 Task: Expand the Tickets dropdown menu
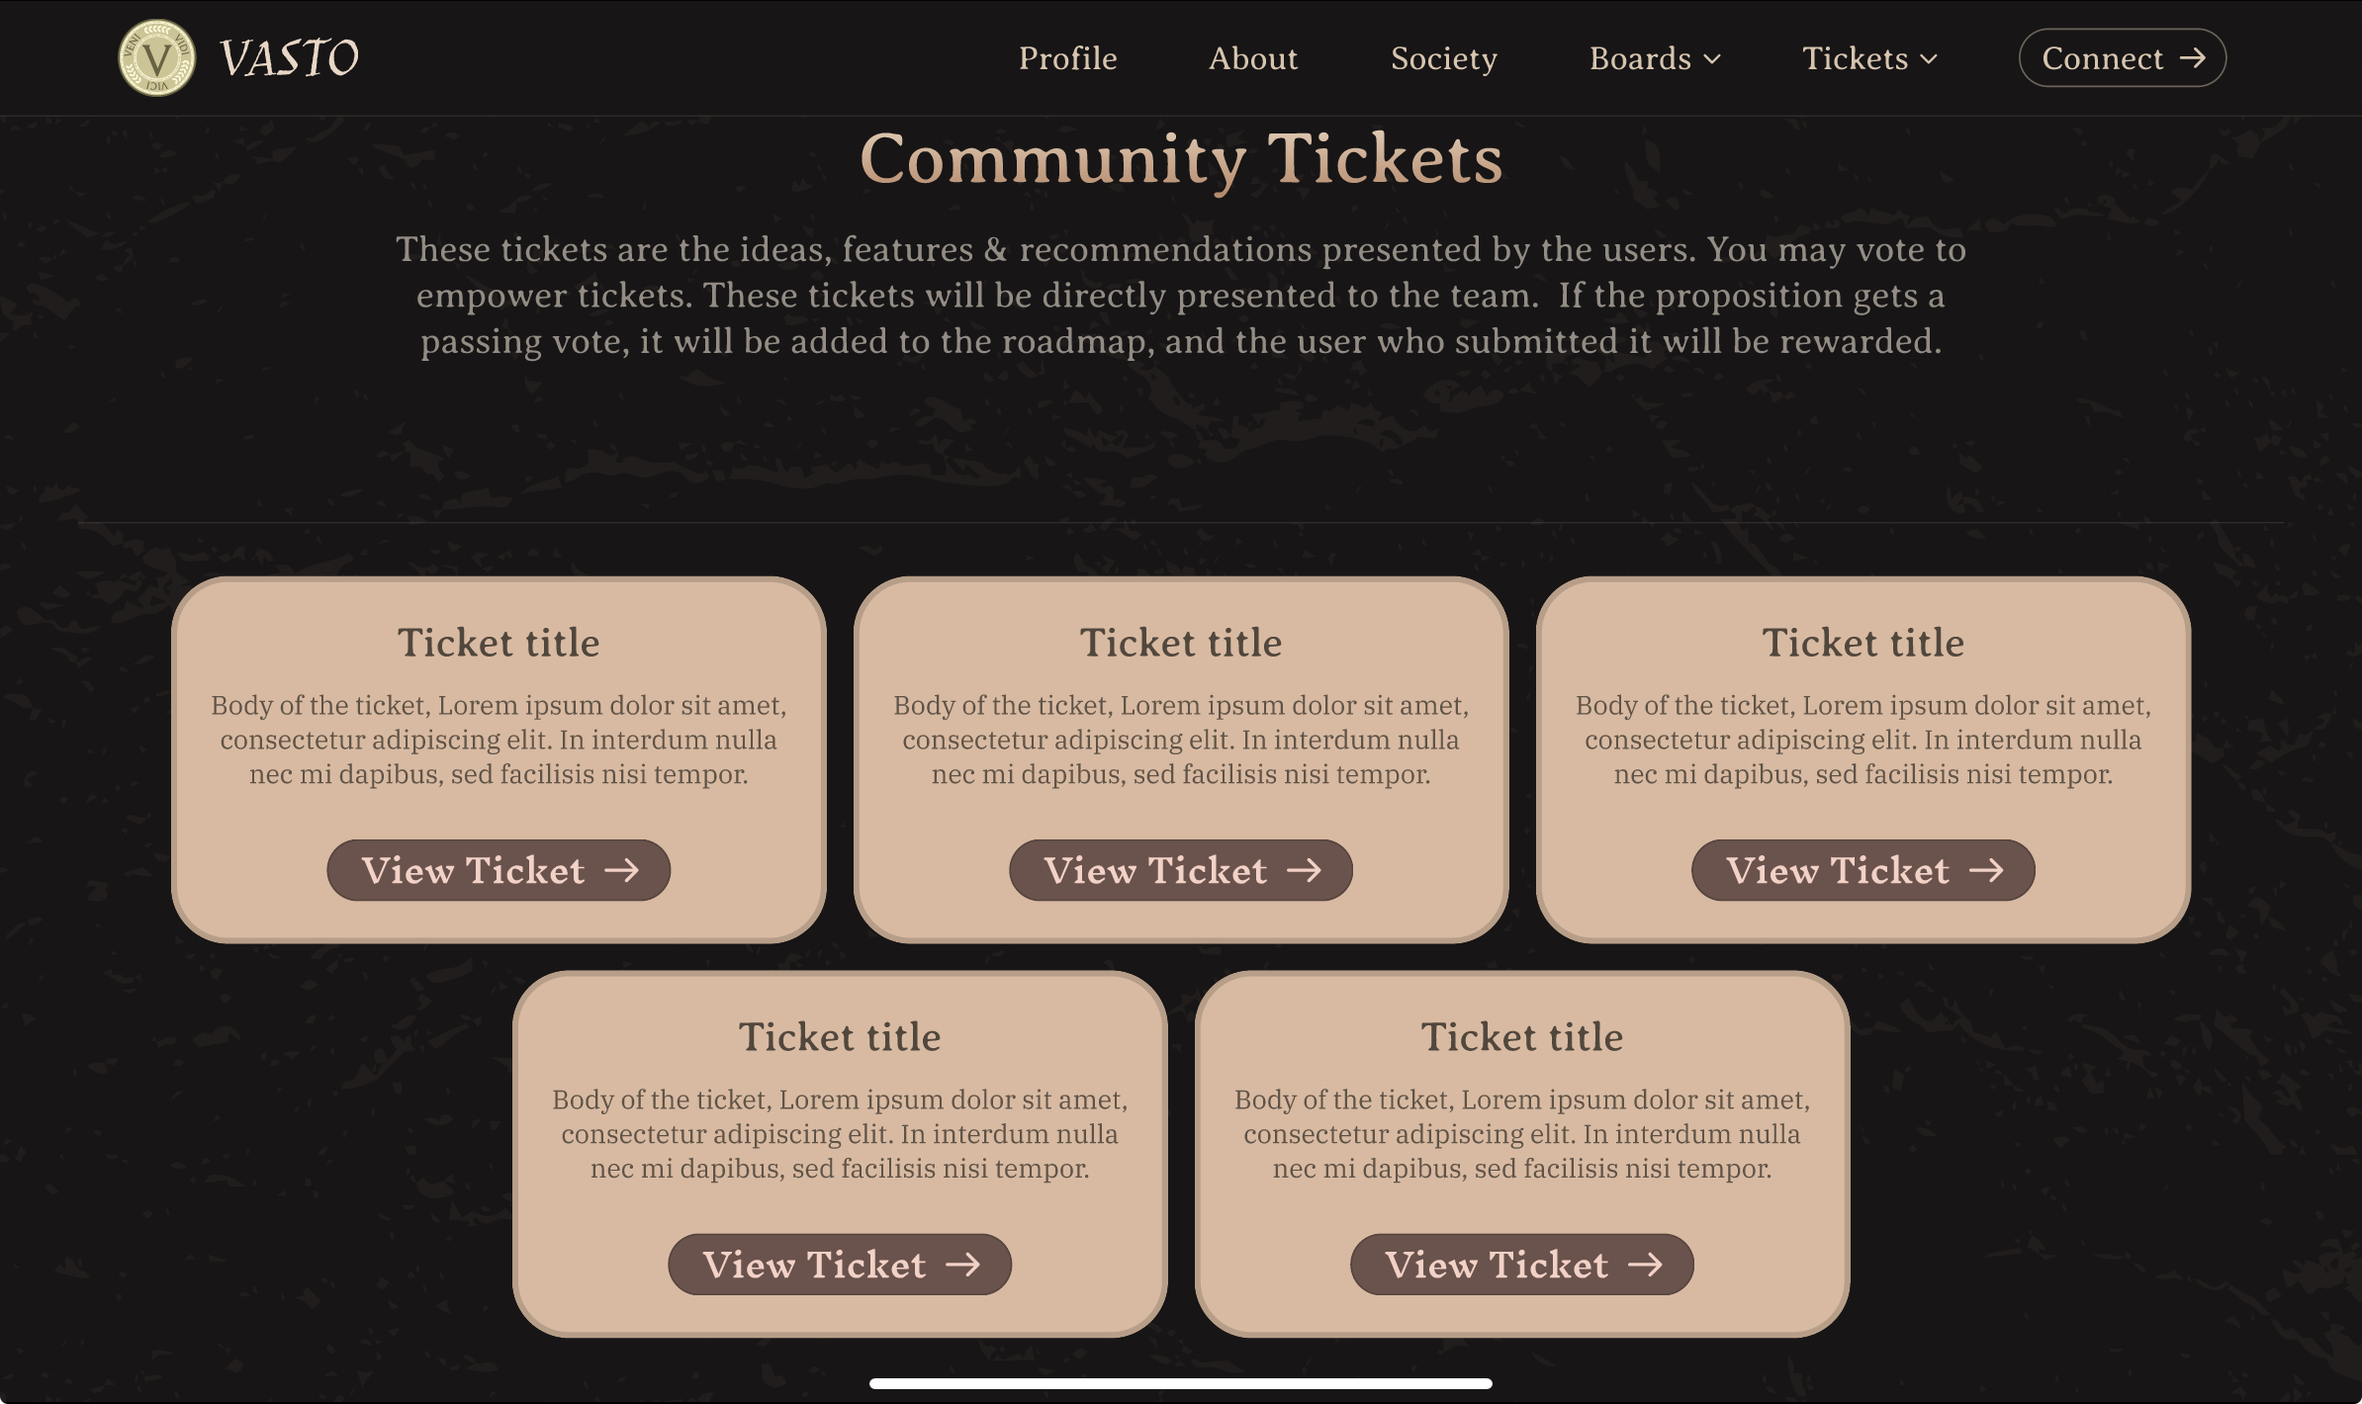1869,58
